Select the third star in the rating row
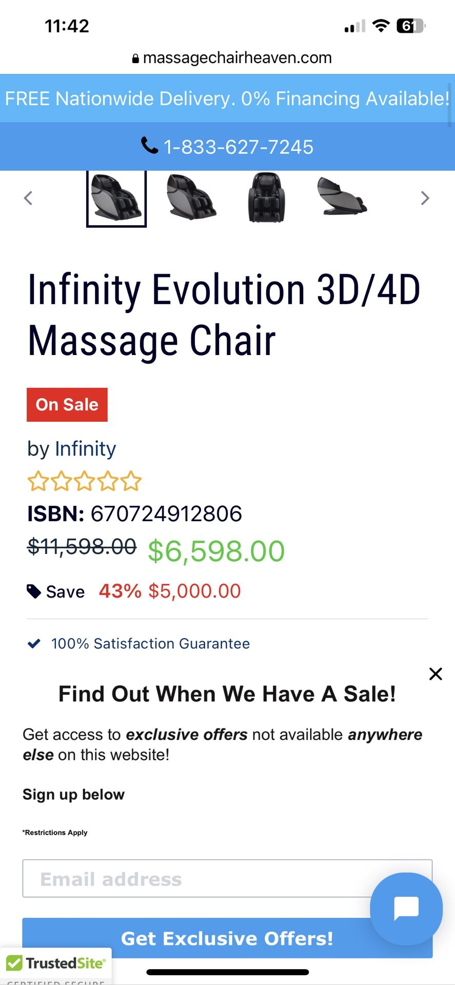This screenshot has height=985, width=455. 84,481
